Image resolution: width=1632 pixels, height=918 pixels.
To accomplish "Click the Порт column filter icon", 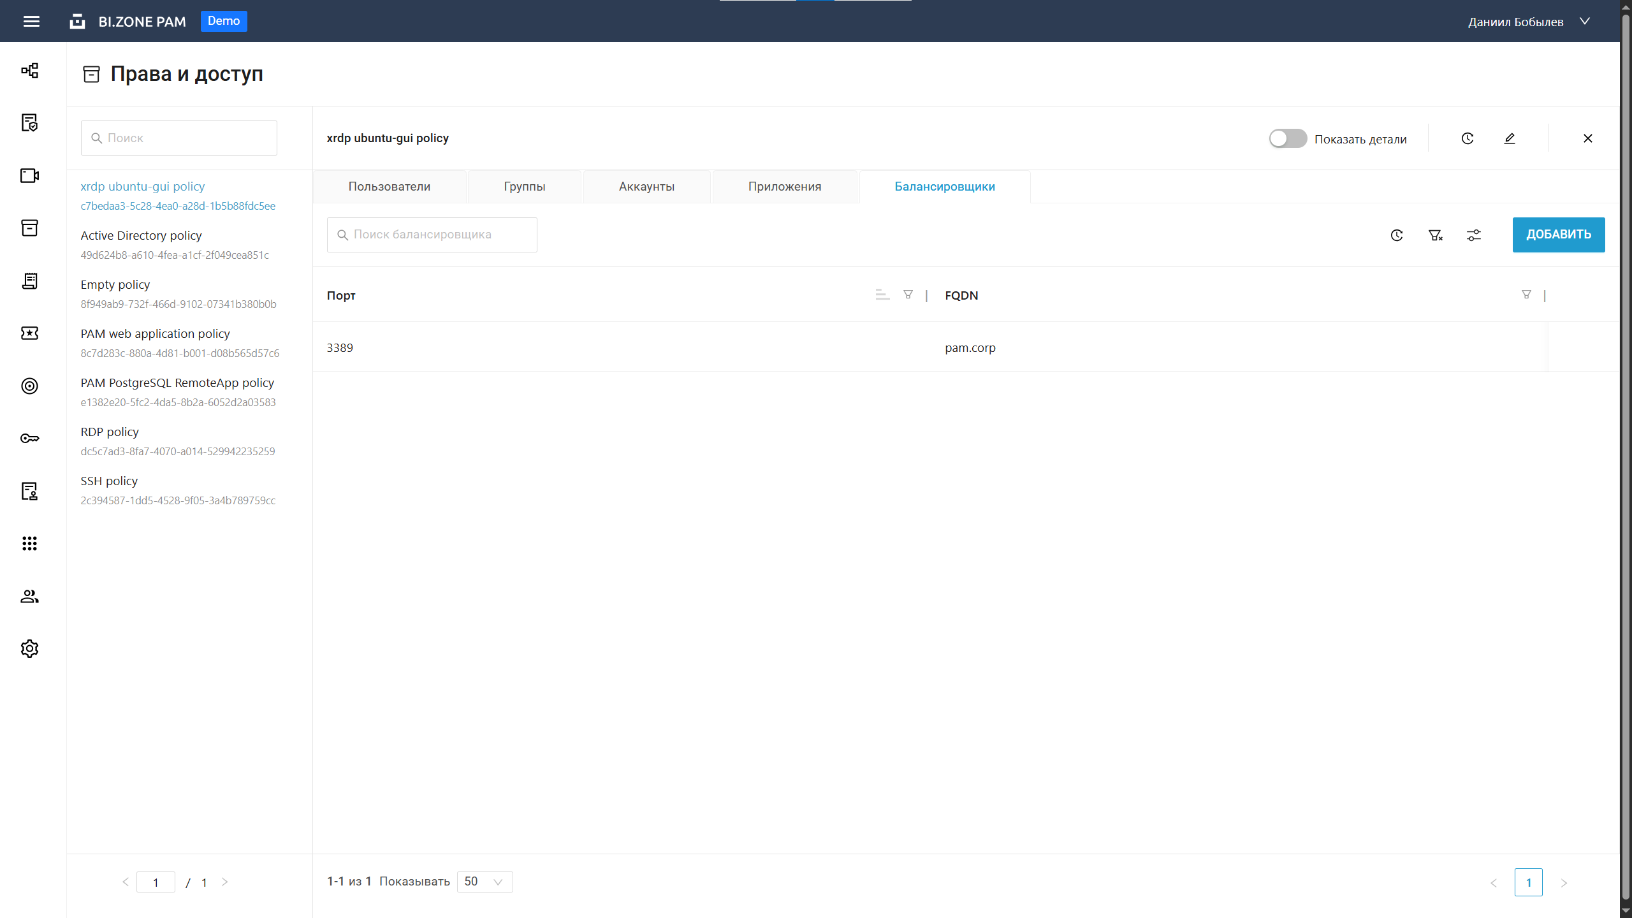I will 908,295.
